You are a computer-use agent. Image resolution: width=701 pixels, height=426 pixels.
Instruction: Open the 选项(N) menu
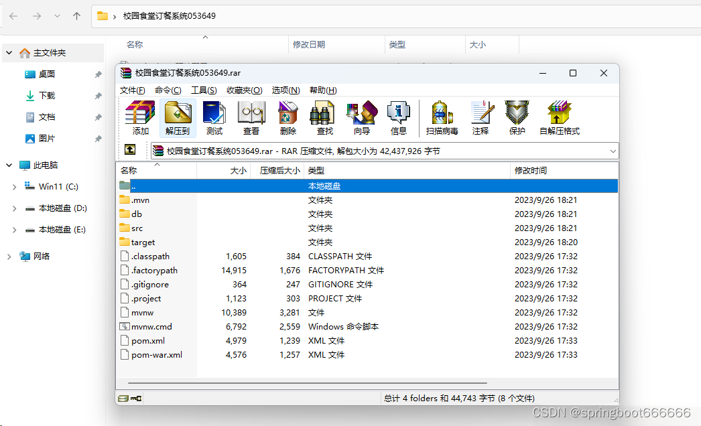click(286, 90)
